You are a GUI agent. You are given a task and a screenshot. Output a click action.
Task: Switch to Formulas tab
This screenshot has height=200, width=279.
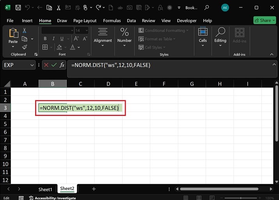[112, 21]
